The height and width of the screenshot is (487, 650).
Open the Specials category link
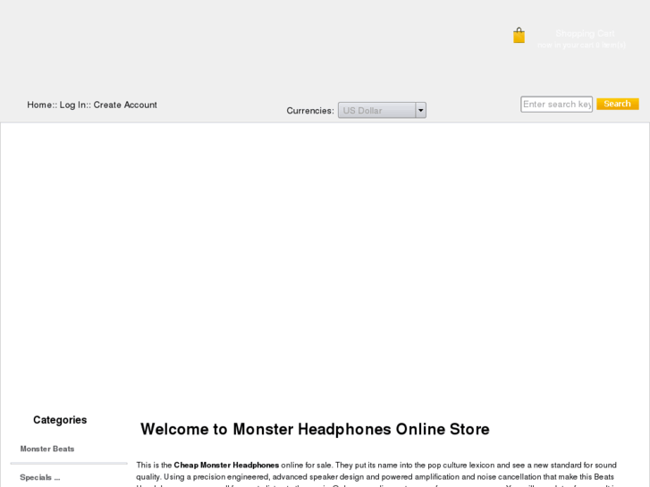40,477
